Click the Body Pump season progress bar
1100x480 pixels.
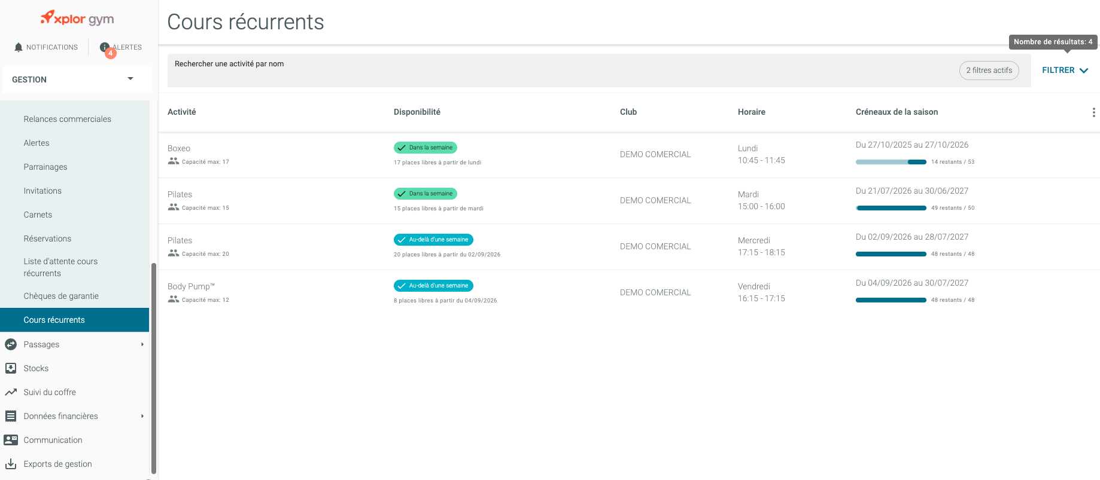tap(891, 300)
